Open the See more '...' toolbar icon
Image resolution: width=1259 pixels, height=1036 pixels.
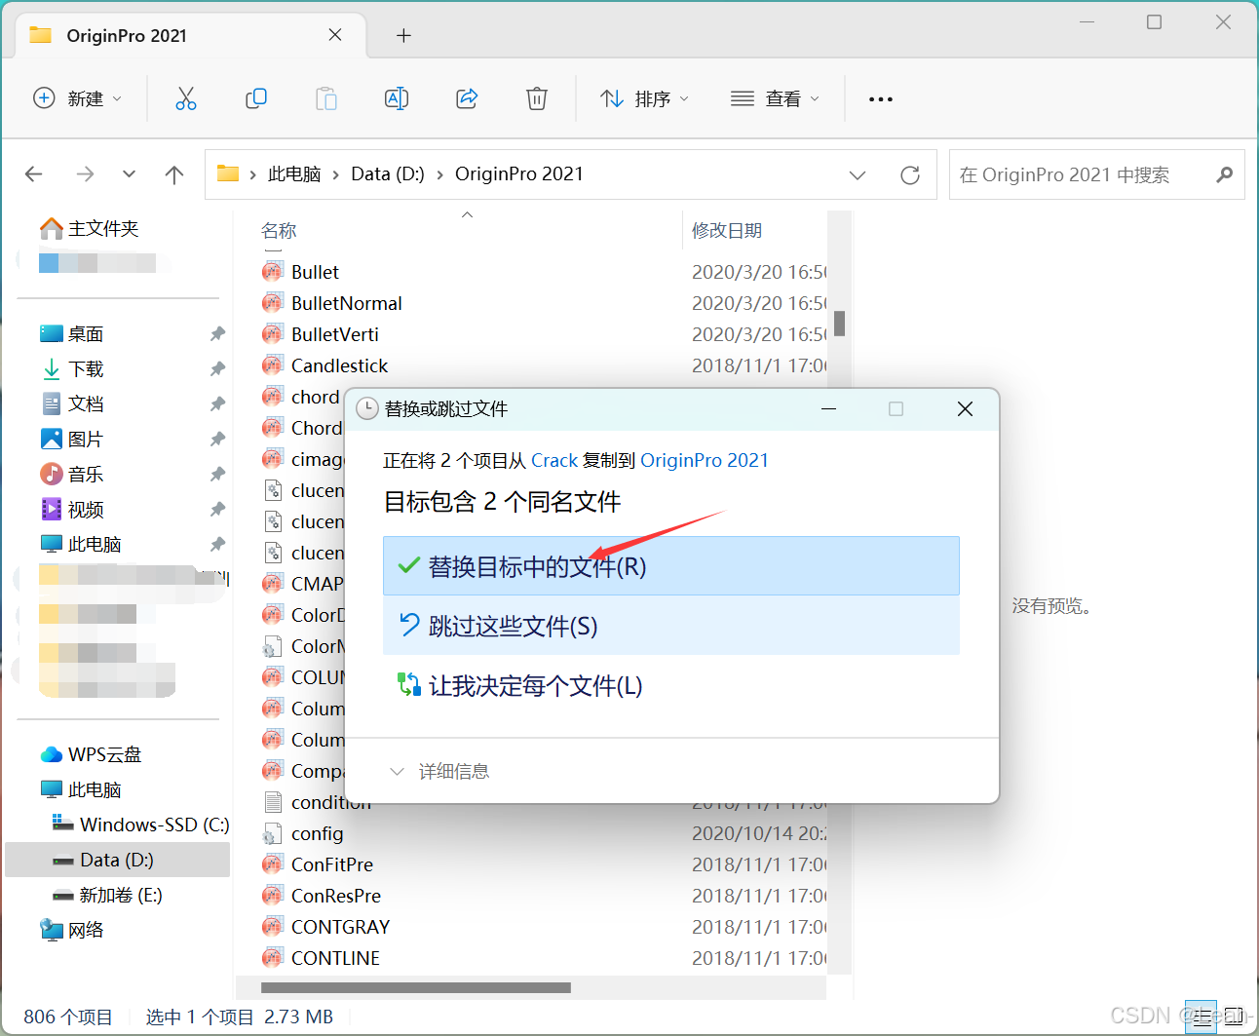[x=880, y=98]
